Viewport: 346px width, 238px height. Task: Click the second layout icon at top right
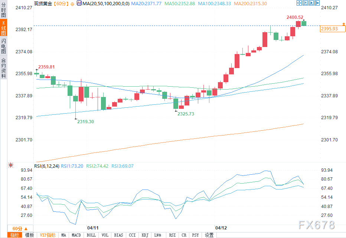304,3
